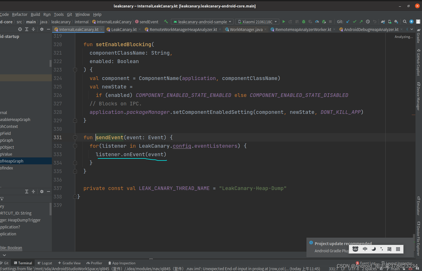Click the project panel vertical scrollbar

pyautogui.click(x=51, y=63)
